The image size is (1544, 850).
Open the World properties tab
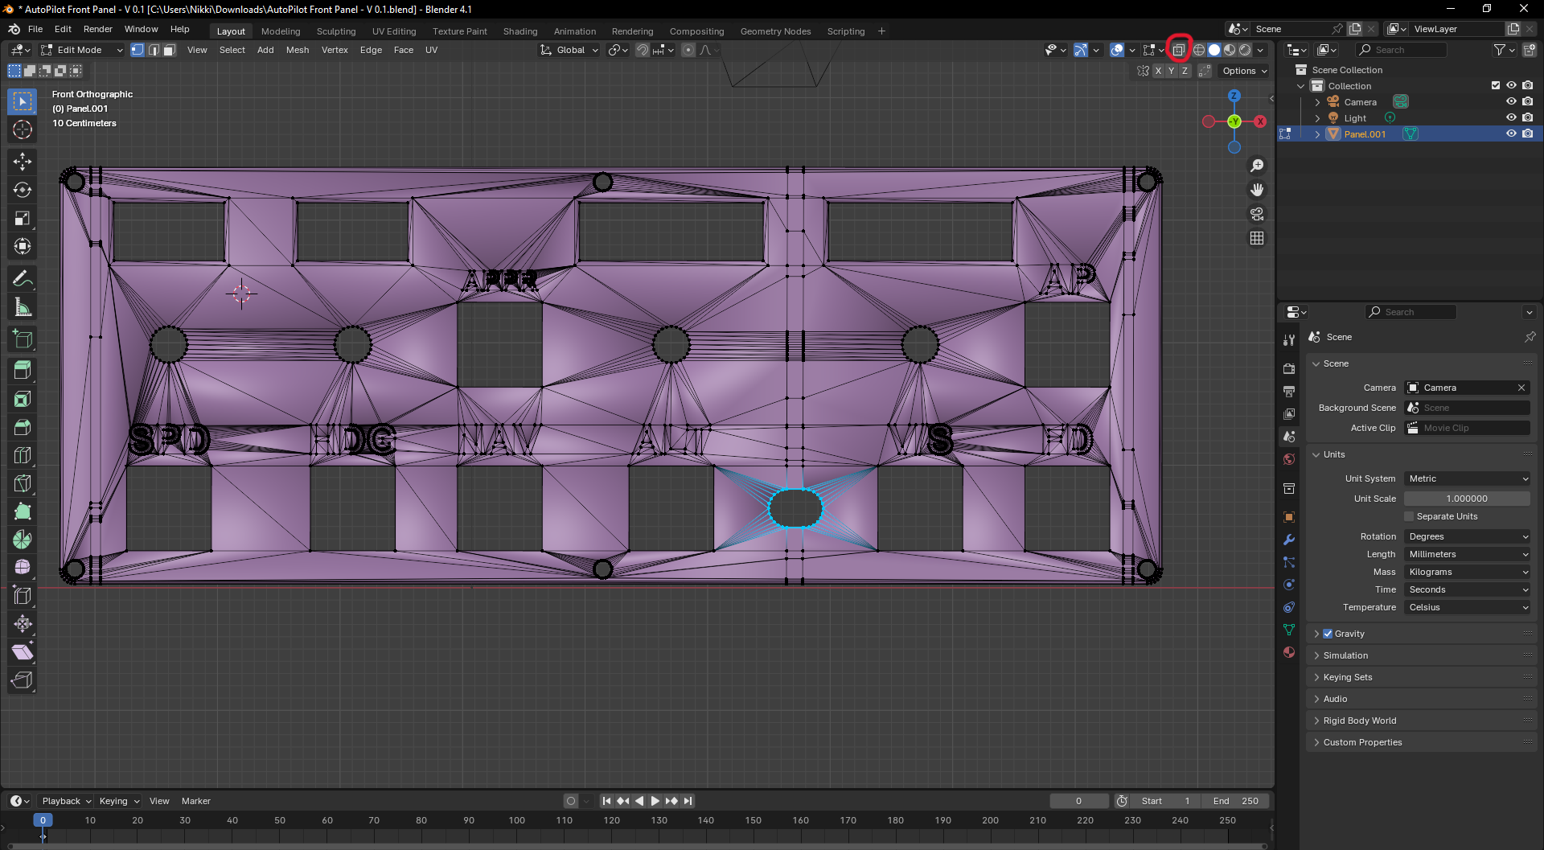pos(1289,459)
